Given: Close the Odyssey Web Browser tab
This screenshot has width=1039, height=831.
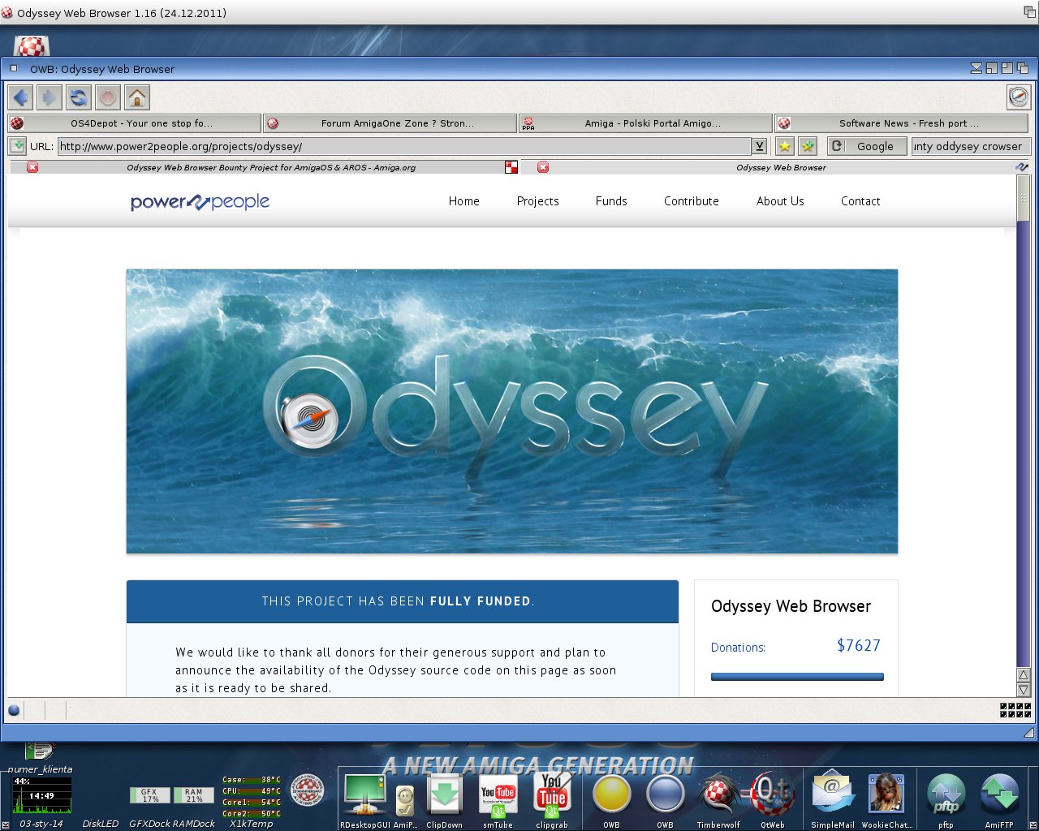Looking at the screenshot, I should pyautogui.click(x=543, y=167).
